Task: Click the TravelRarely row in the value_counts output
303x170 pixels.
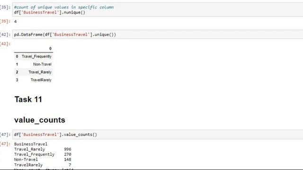Action: click(43, 165)
